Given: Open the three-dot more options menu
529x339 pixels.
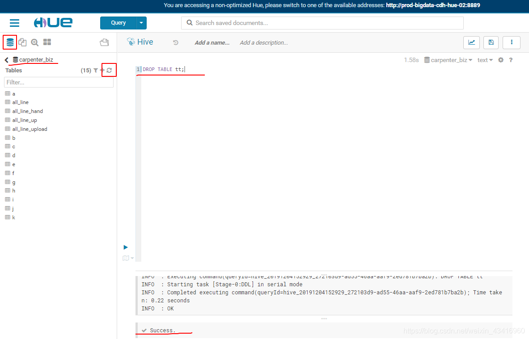Looking at the screenshot, I should pyautogui.click(x=512, y=42).
